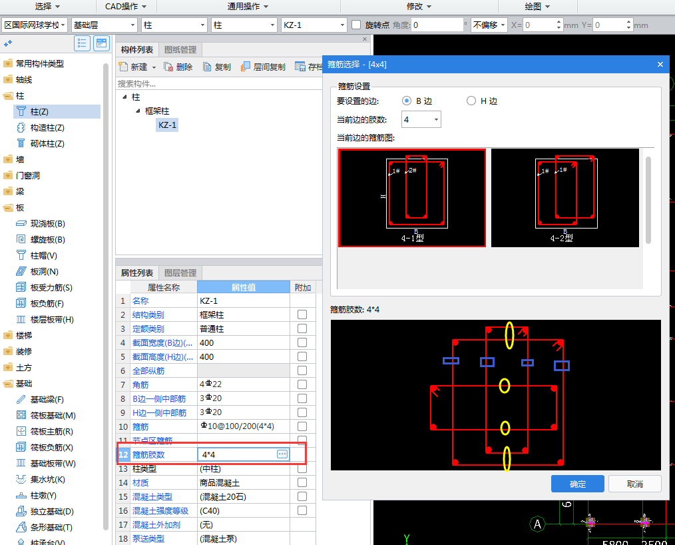The height and width of the screenshot is (545, 675).
Task: Switch navigation to list view icon
Action: tap(82, 43)
